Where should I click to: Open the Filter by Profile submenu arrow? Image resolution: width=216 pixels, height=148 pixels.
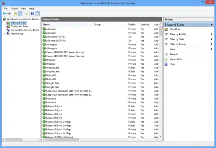click(x=212, y=34)
